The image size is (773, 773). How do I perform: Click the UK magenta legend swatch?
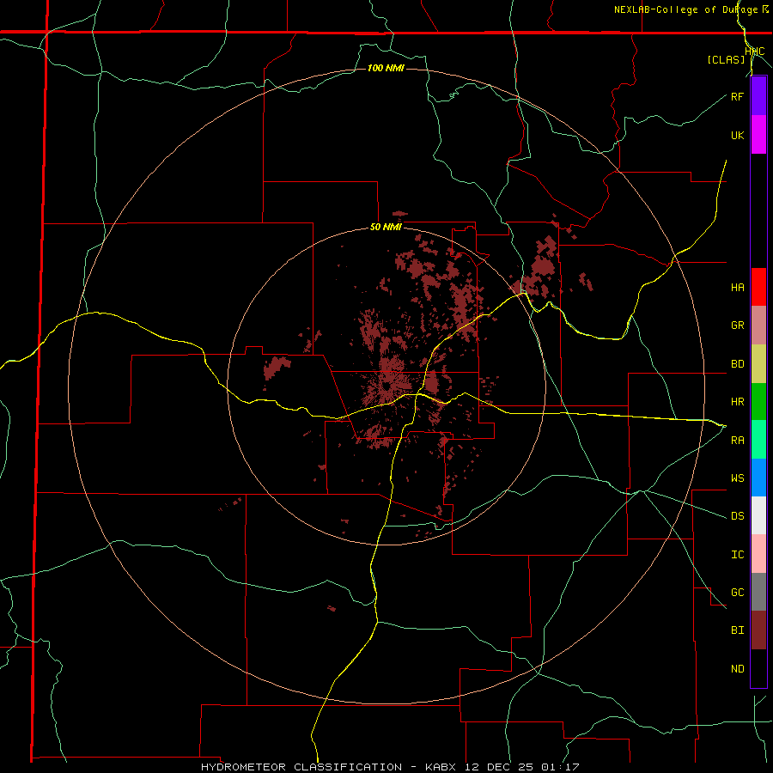point(758,135)
